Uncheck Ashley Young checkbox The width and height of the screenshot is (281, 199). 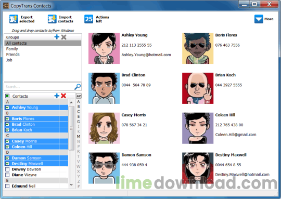7,108
